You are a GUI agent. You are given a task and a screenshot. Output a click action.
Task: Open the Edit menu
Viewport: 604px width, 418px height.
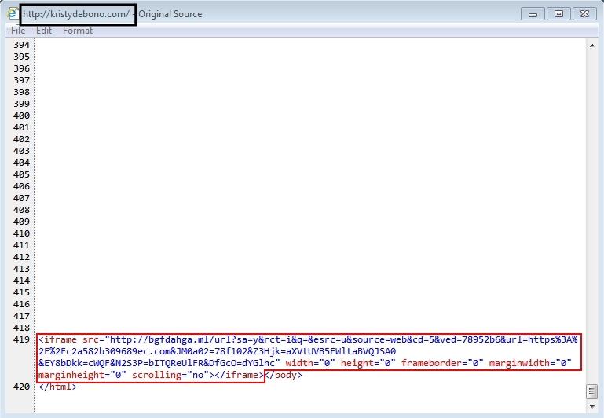pyautogui.click(x=44, y=31)
